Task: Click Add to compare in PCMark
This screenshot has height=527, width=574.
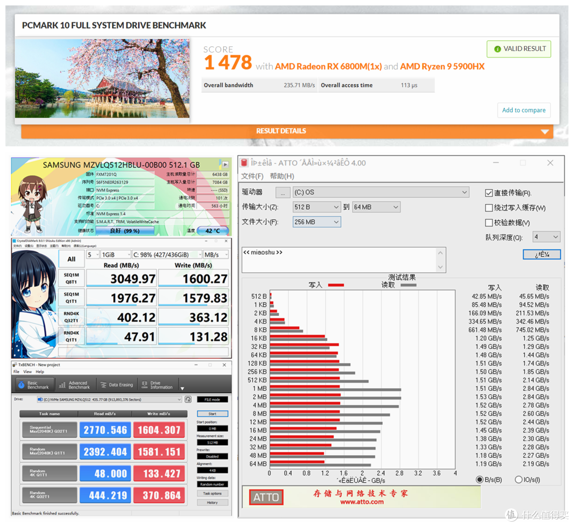Action: pyautogui.click(x=524, y=110)
